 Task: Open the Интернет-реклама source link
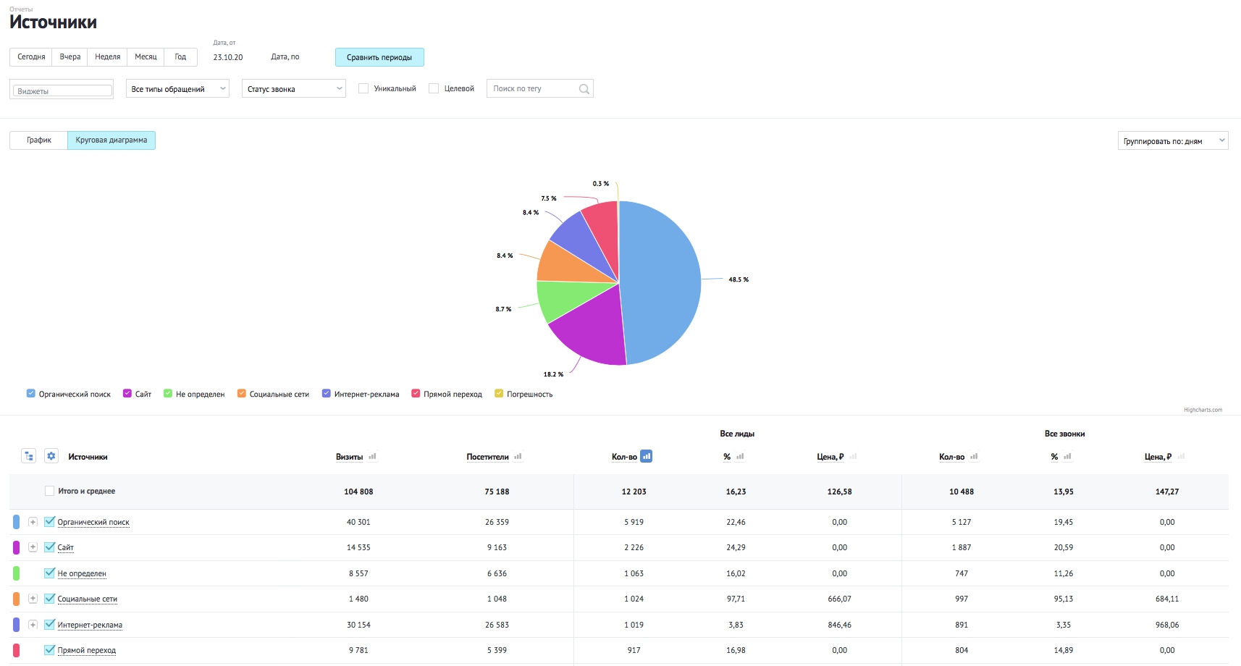click(90, 625)
